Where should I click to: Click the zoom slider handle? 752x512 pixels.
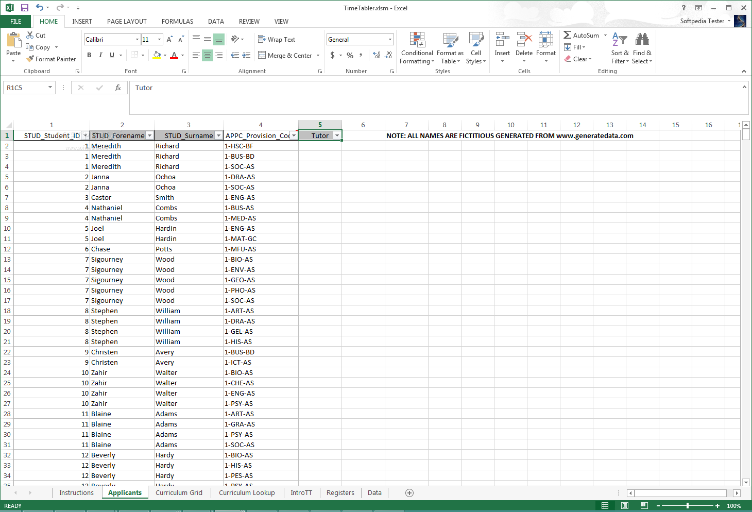(688, 506)
